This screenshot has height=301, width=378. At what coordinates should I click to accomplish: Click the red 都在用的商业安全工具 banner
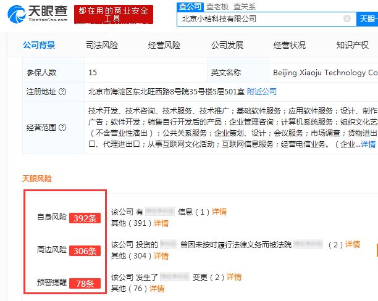[x=114, y=14]
